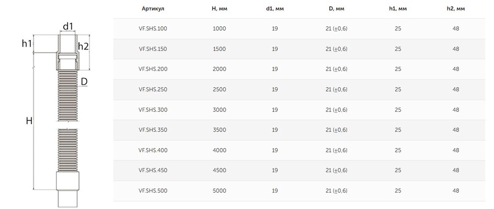Screen dimensions: 494x209
Task: Select article VF.SHS.350
Action: click(x=153, y=130)
